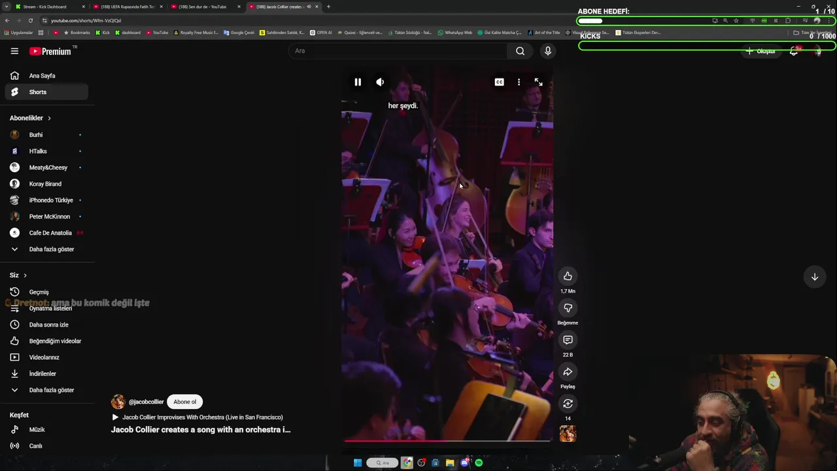
Task: Pause the playing Short
Action: pos(358,82)
